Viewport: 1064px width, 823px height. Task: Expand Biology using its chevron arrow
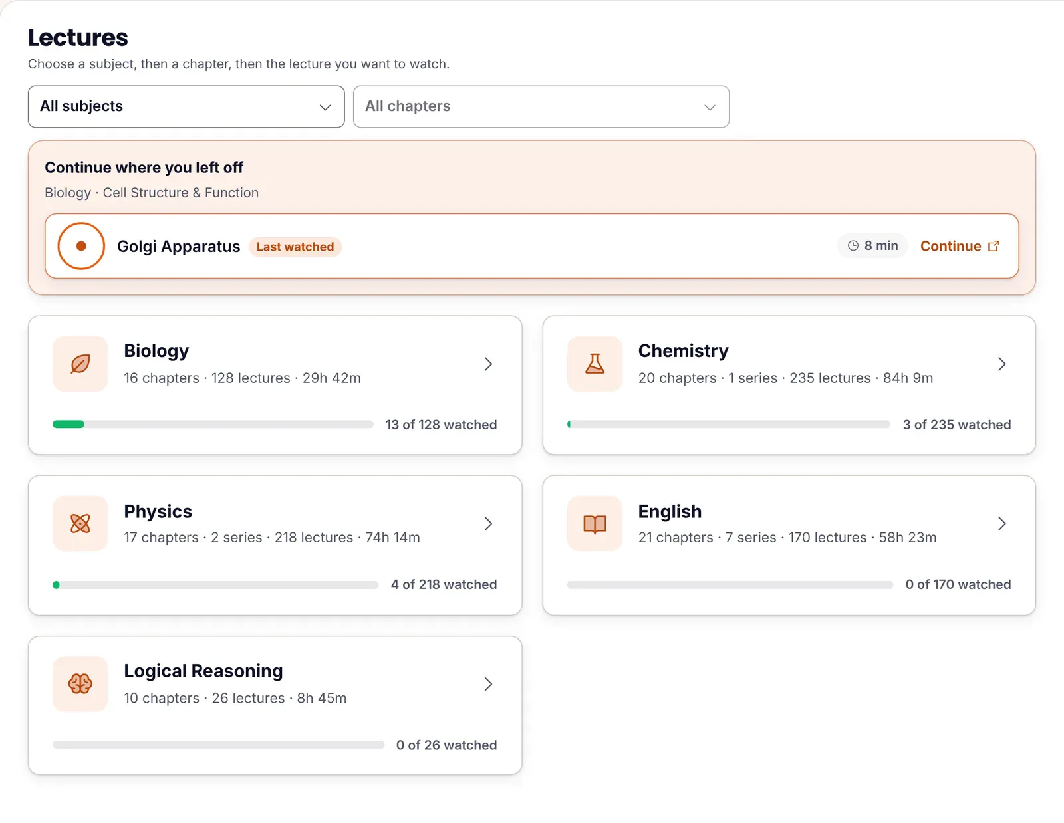[488, 364]
